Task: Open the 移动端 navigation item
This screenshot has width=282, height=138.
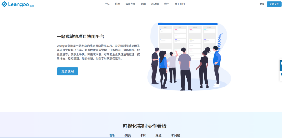Action: coord(155,4)
